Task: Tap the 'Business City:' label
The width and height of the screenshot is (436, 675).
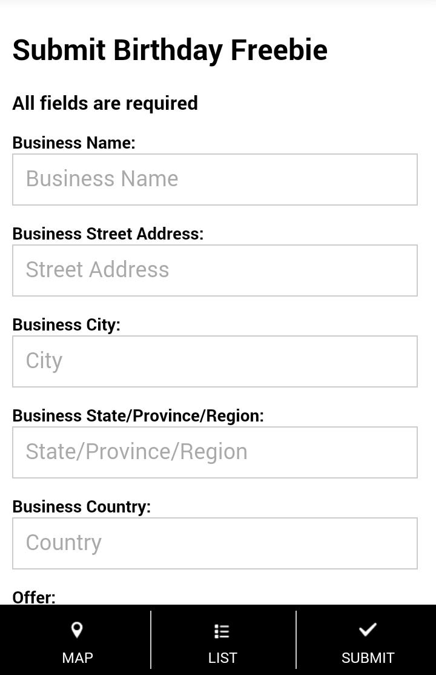Action: 67,324
